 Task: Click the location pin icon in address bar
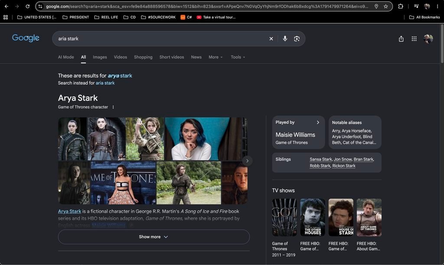coord(376,6)
